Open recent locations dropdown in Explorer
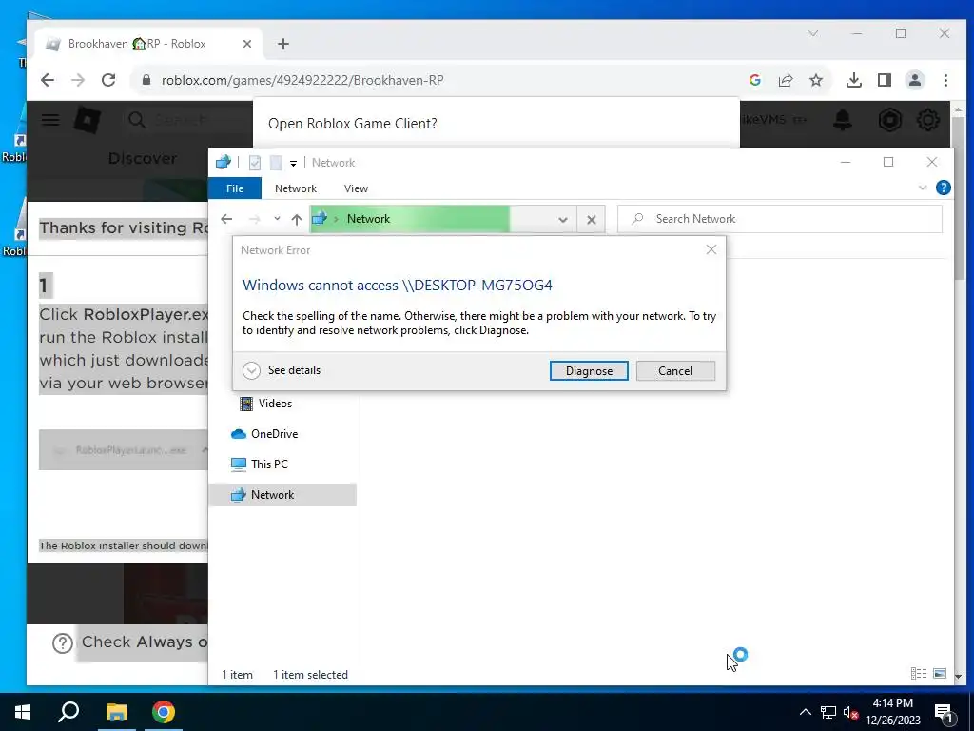The width and height of the screenshot is (974, 731). (x=277, y=219)
